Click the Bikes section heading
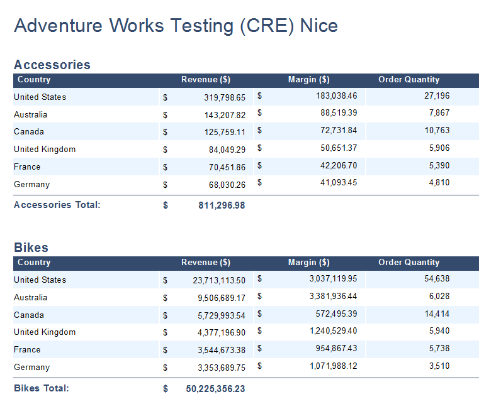The width and height of the screenshot is (479, 409). [31, 248]
